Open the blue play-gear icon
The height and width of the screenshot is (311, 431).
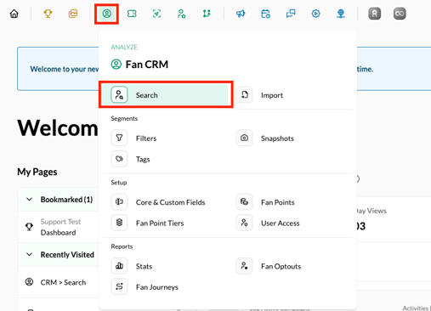[x=315, y=14]
